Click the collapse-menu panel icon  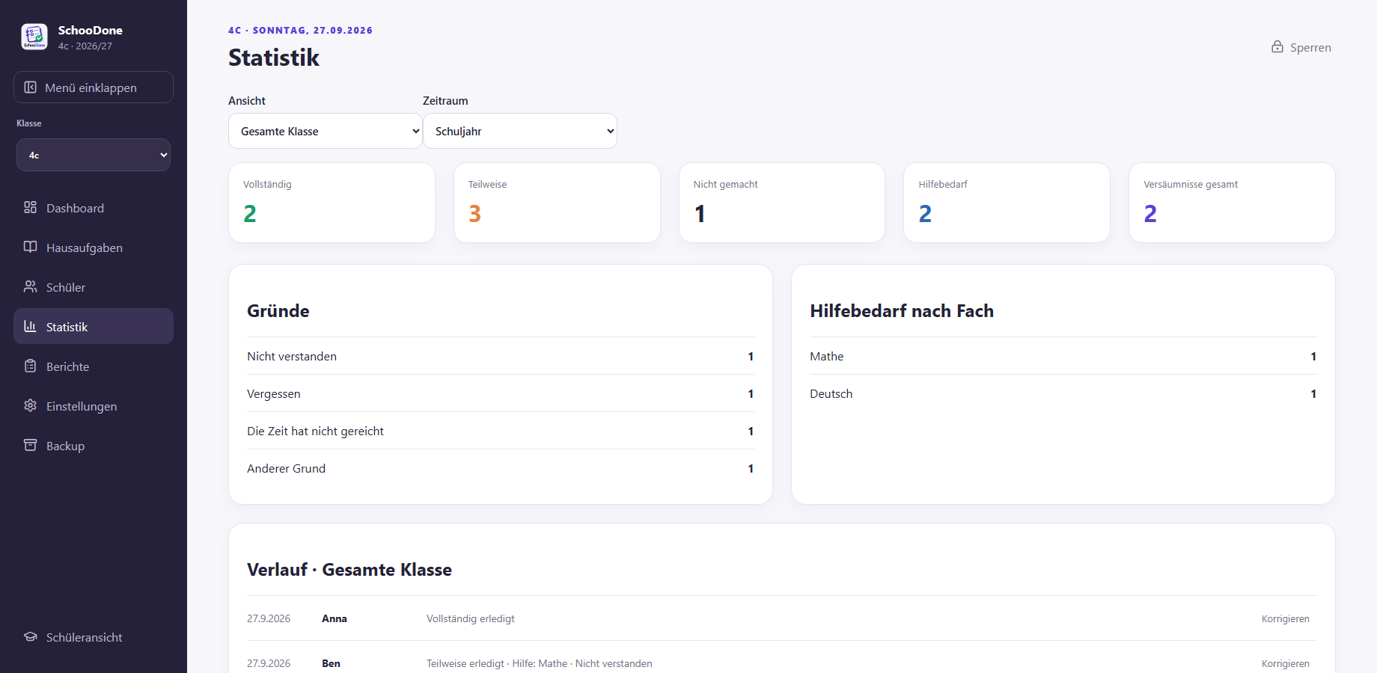[31, 87]
